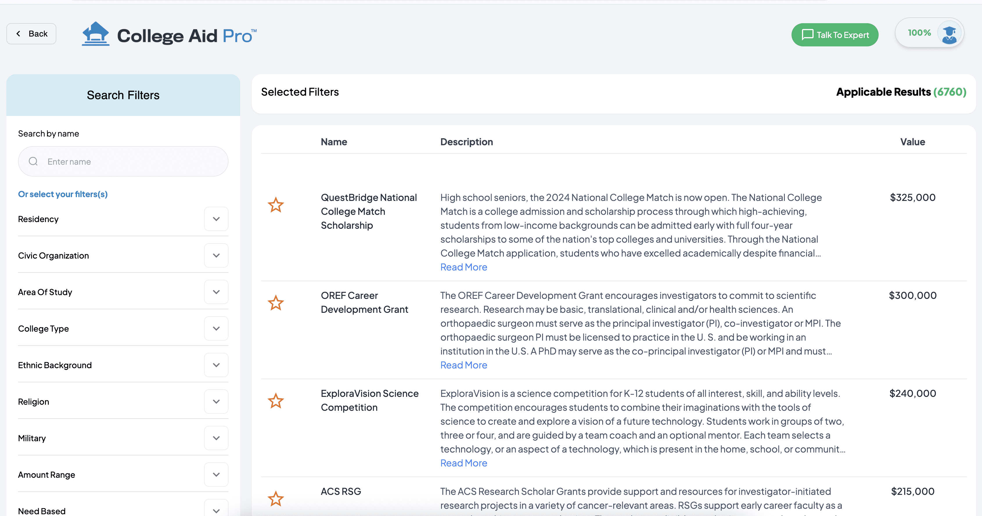The height and width of the screenshot is (516, 982).
Task: Open the Military filter dropdown
Action: (x=216, y=438)
